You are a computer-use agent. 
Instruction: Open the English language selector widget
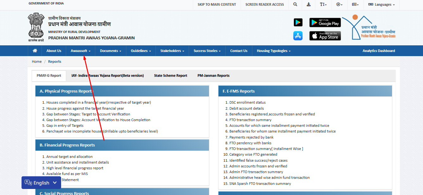click(41, 183)
